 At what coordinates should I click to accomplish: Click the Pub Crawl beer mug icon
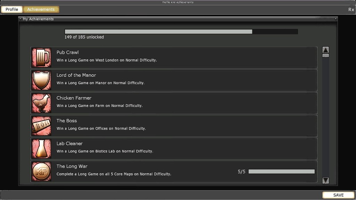pyautogui.click(x=41, y=58)
